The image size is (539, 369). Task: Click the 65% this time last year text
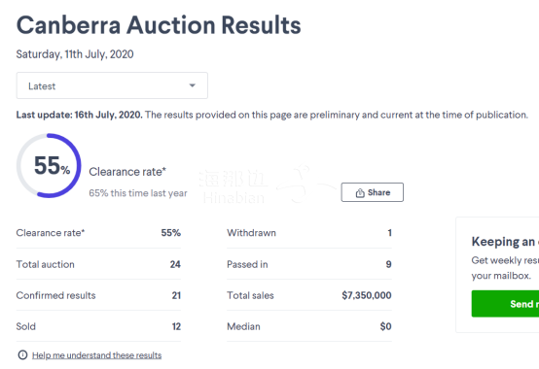[x=138, y=193]
